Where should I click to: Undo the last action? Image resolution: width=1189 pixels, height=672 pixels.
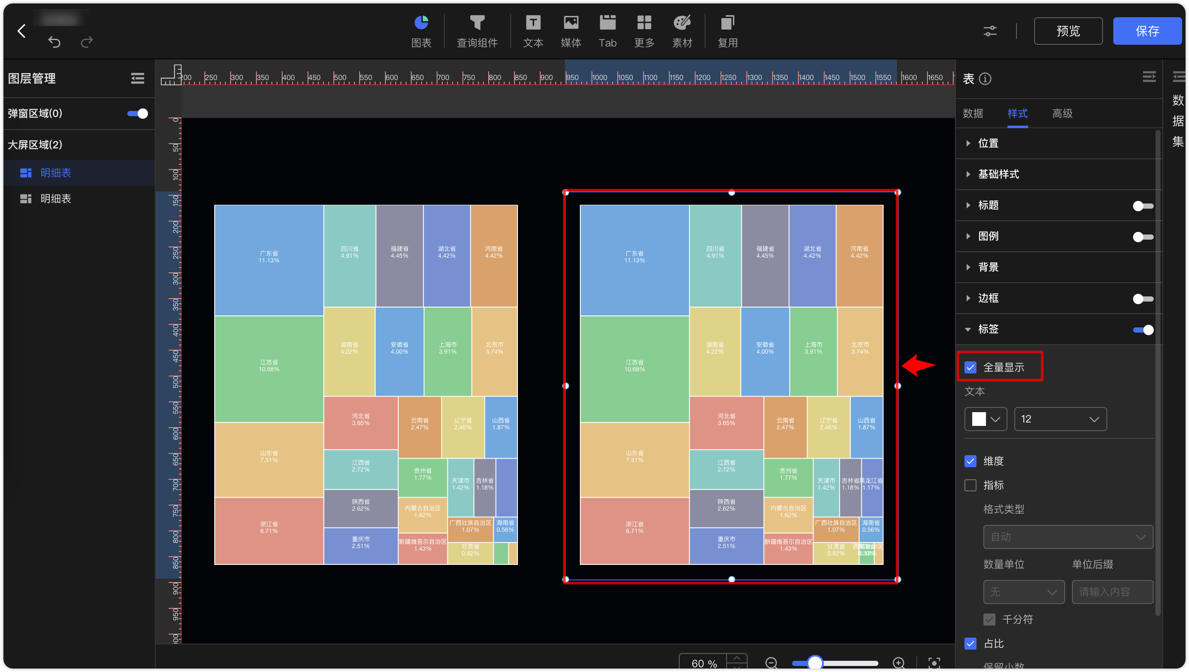pyautogui.click(x=55, y=42)
